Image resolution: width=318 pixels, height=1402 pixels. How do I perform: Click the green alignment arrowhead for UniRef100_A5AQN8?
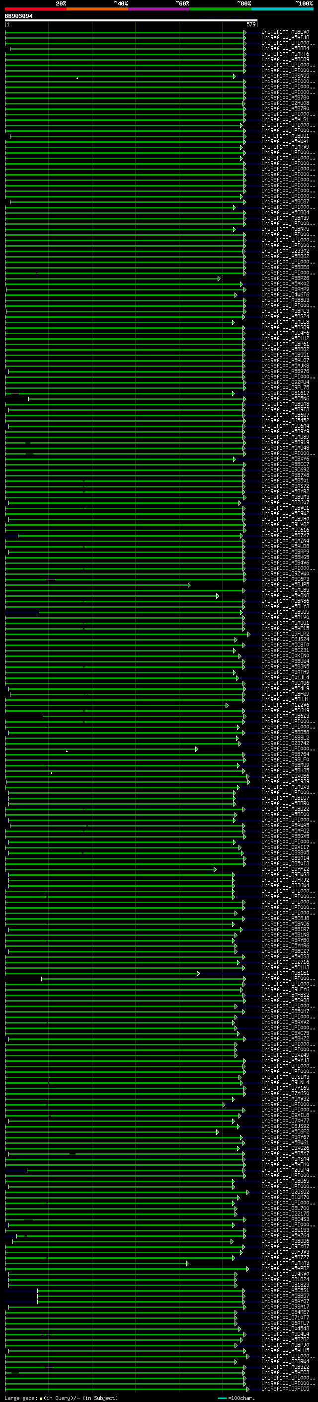point(218,596)
